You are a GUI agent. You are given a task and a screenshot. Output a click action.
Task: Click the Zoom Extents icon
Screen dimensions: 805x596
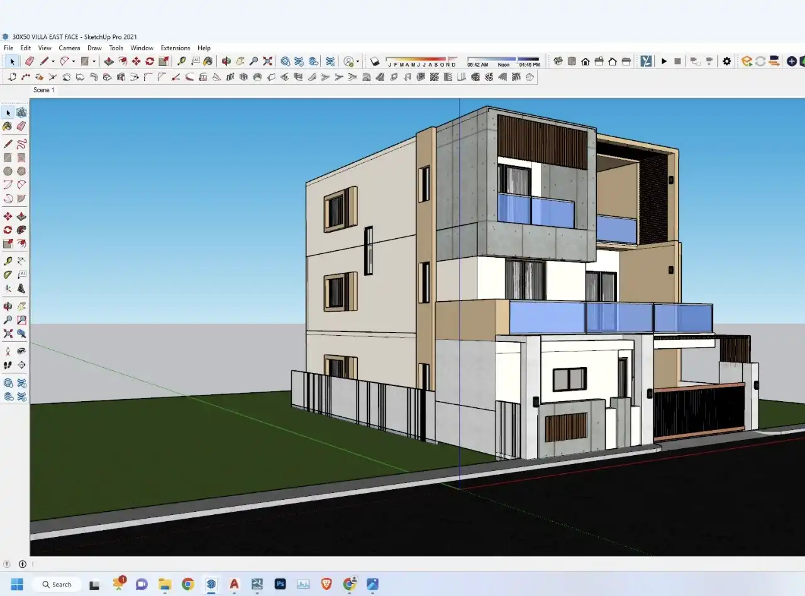click(267, 61)
